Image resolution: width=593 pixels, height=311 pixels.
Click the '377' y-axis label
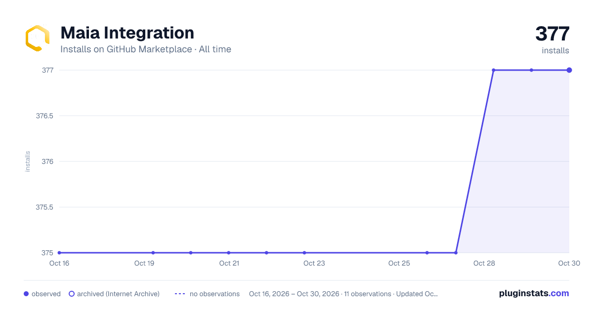click(x=48, y=70)
